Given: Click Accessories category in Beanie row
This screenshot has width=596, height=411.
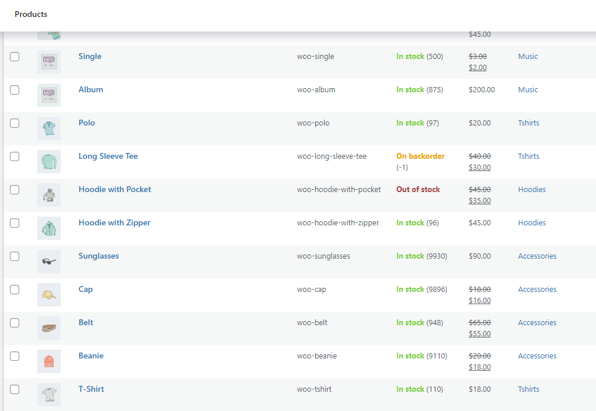Looking at the screenshot, I should pyautogui.click(x=537, y=356).
